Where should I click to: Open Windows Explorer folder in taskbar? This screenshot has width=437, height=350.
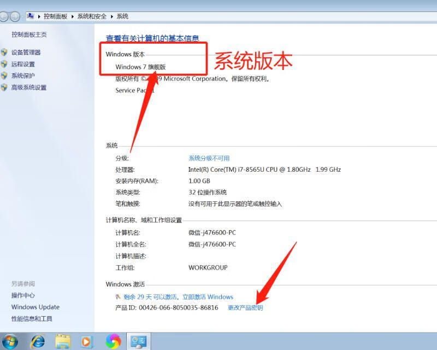pyautogui.click(x=63, y=341)
